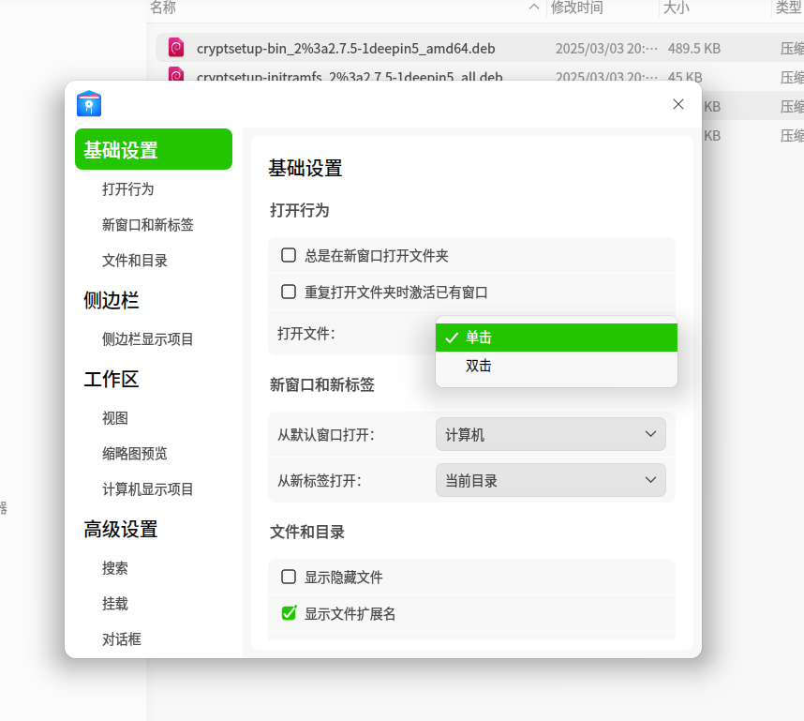Click the file manager icon in settings dialog

pyautogui.click(x=89, y=104)
